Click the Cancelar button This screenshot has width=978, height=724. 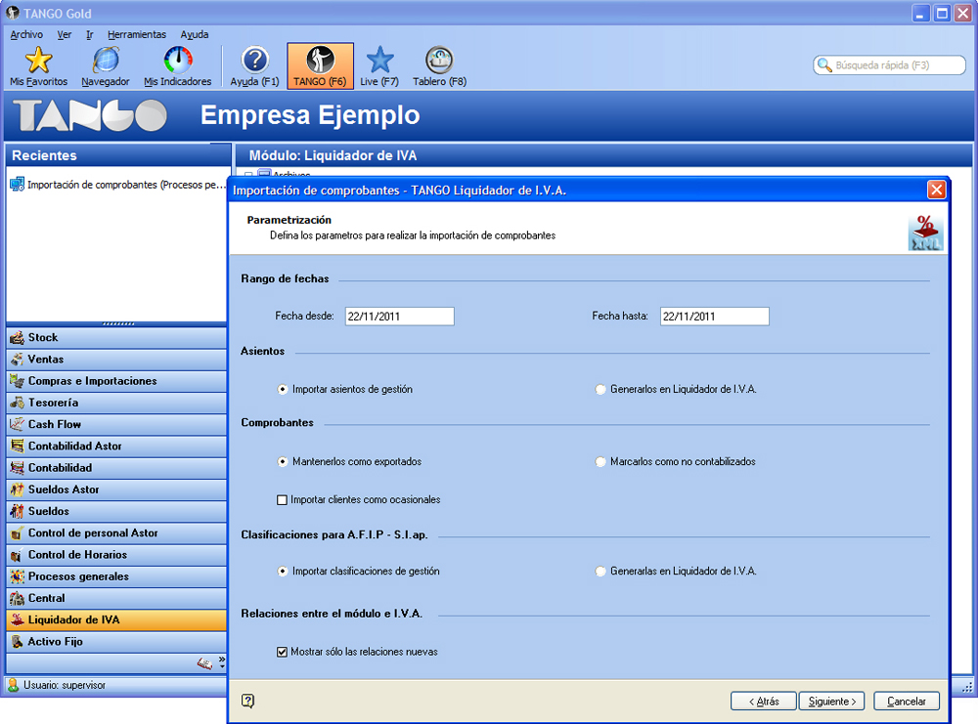907,701
